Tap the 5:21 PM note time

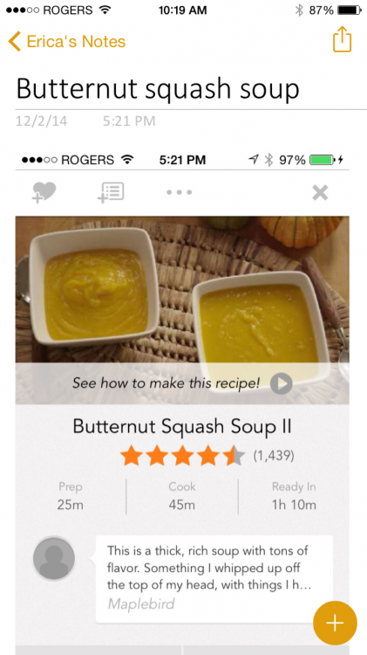click(x=129, y=121)
